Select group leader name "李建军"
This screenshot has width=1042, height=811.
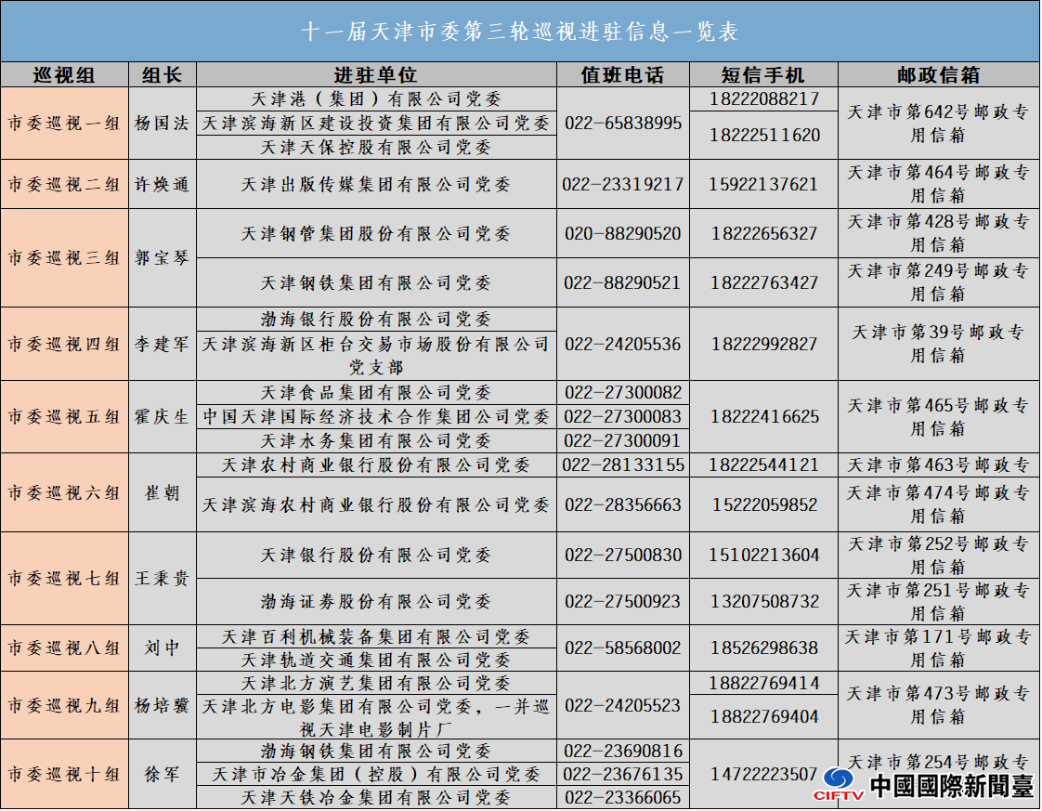coord(163,344)
